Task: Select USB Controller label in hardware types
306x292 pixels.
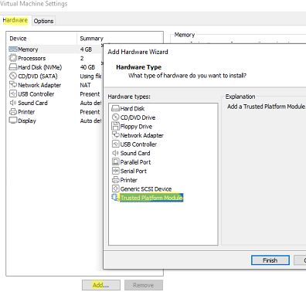Action: pyautogui.click(x=138, y=144)
